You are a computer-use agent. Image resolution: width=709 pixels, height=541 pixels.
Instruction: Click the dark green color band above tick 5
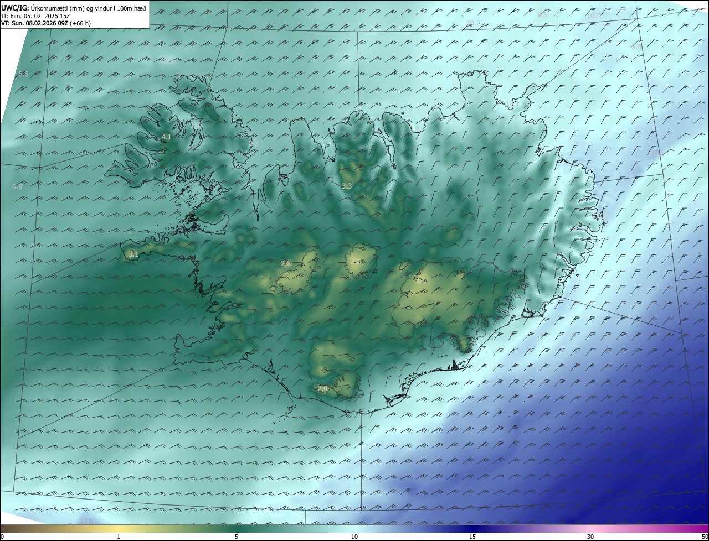(237, 529)
